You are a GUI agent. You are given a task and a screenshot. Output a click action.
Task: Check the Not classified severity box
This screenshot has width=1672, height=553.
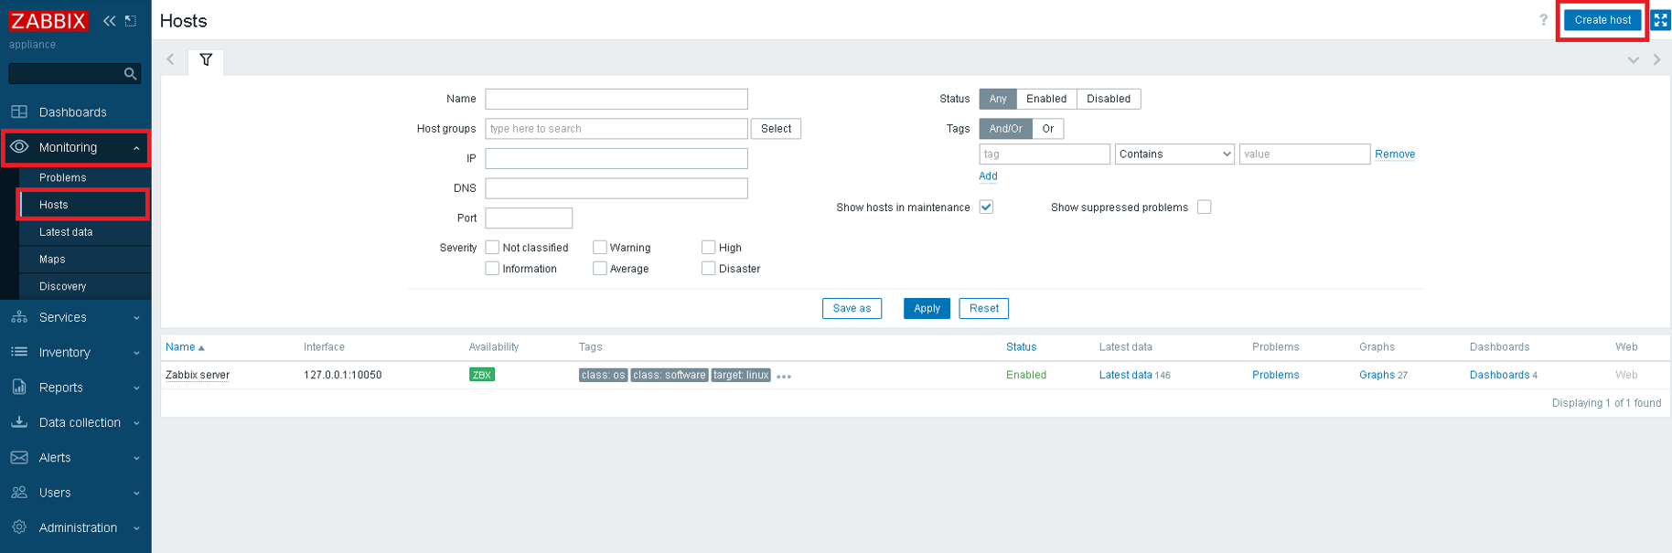pos(492,247)
